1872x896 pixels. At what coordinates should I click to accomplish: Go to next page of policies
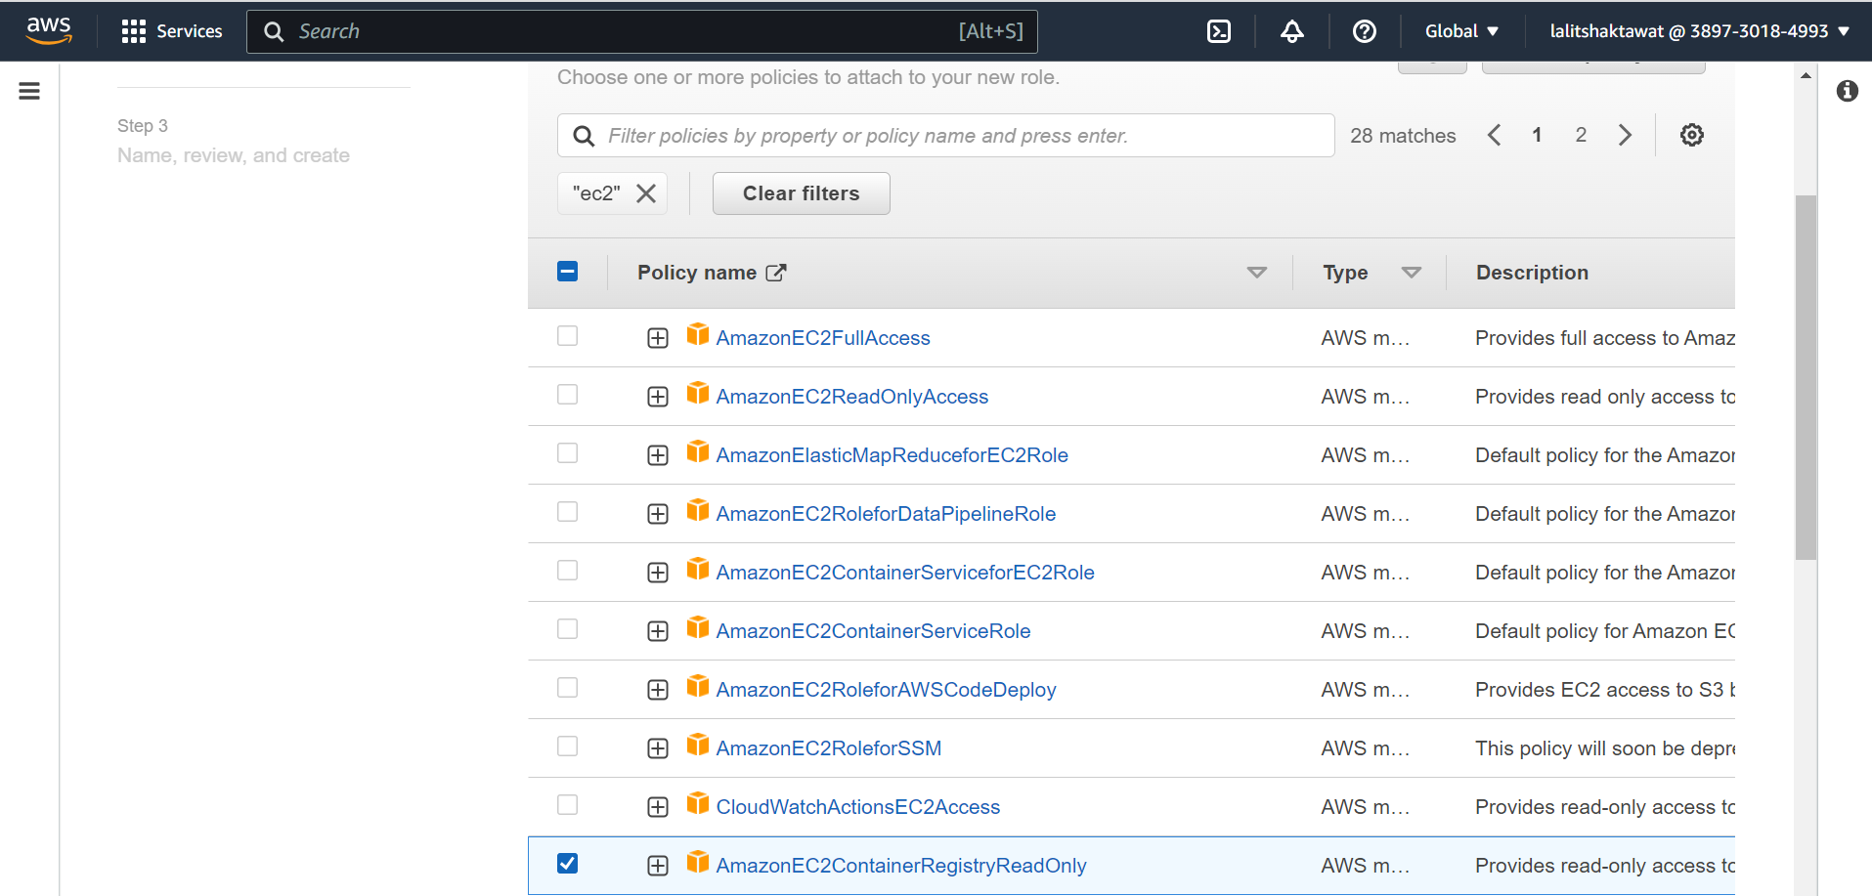[x=1625, y=135]
